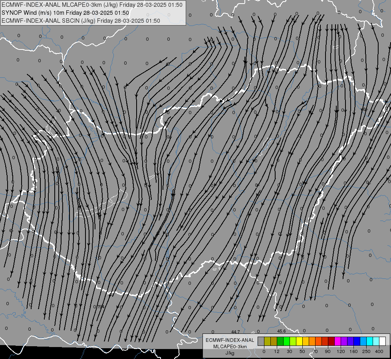The height and width of the screenshot is (359, 391).
Task: Click the legend scale value 0
Action: (x=264, y=351)
